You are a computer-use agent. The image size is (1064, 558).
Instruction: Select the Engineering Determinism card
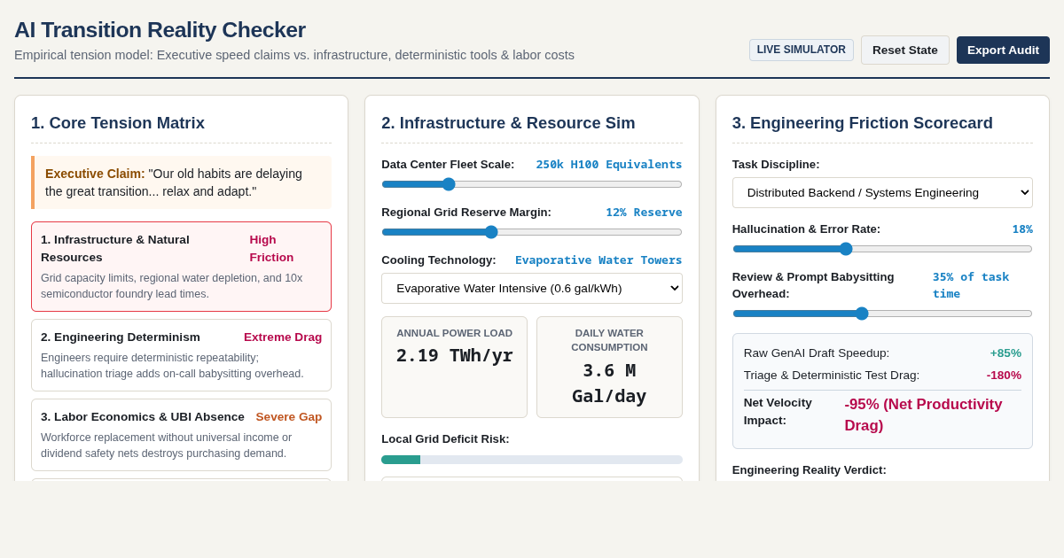(181, 355)
